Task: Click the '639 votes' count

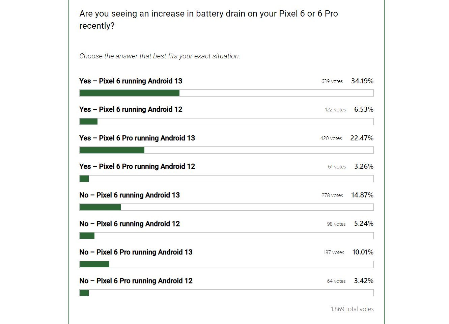Action: tap(332, 81)
